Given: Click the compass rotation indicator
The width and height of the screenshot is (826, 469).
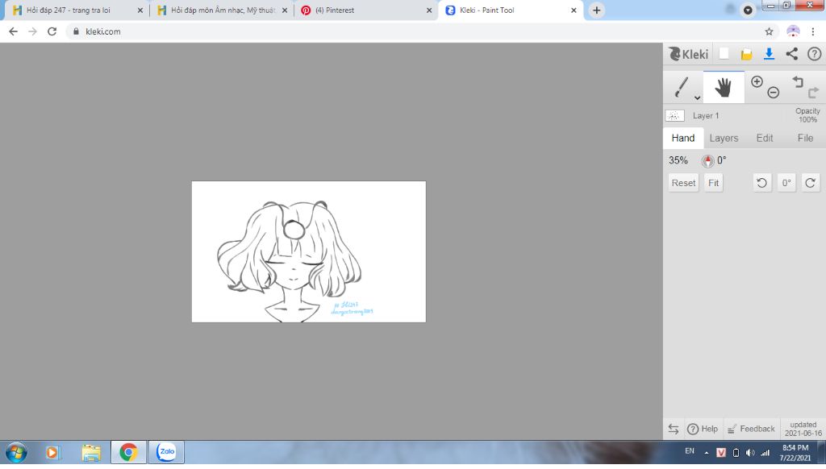Looking at the screenshot, I should 707,160.
